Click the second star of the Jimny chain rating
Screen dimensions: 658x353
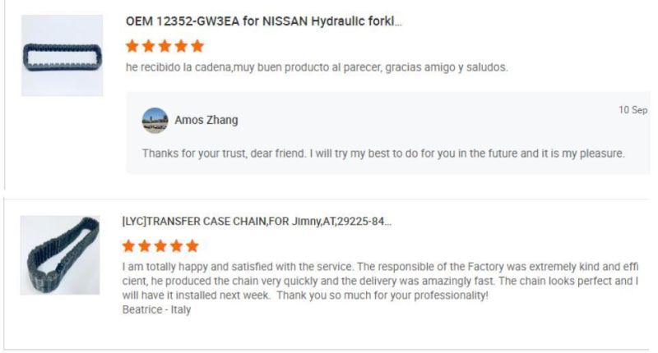[145, 245]
